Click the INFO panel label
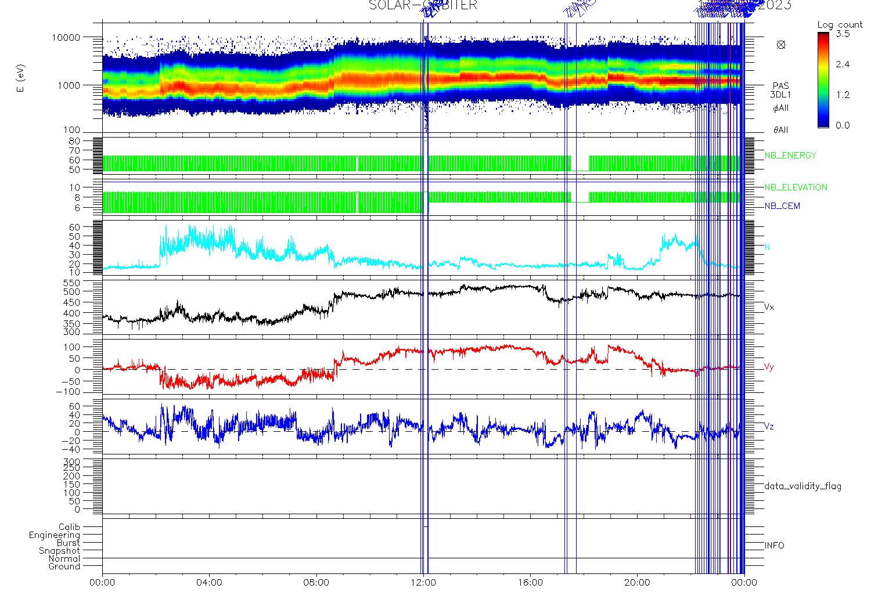The height and width of the screenshot is (592, 878). click(x=774, y=546)
